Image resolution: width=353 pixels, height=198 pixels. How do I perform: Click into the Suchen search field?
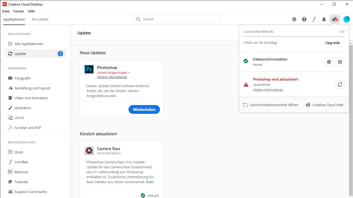(177, 19)
